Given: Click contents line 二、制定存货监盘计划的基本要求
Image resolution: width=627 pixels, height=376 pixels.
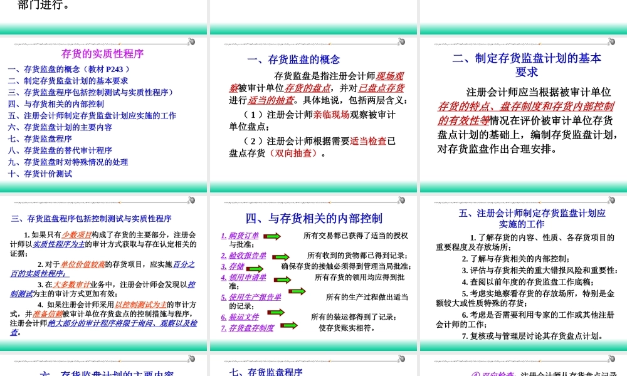Looking at the screenshot, I should pos(68,81).
